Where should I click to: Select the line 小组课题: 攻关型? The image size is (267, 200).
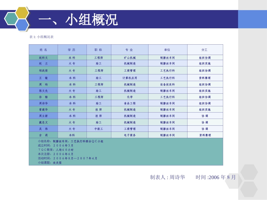[x=50, y=163]
